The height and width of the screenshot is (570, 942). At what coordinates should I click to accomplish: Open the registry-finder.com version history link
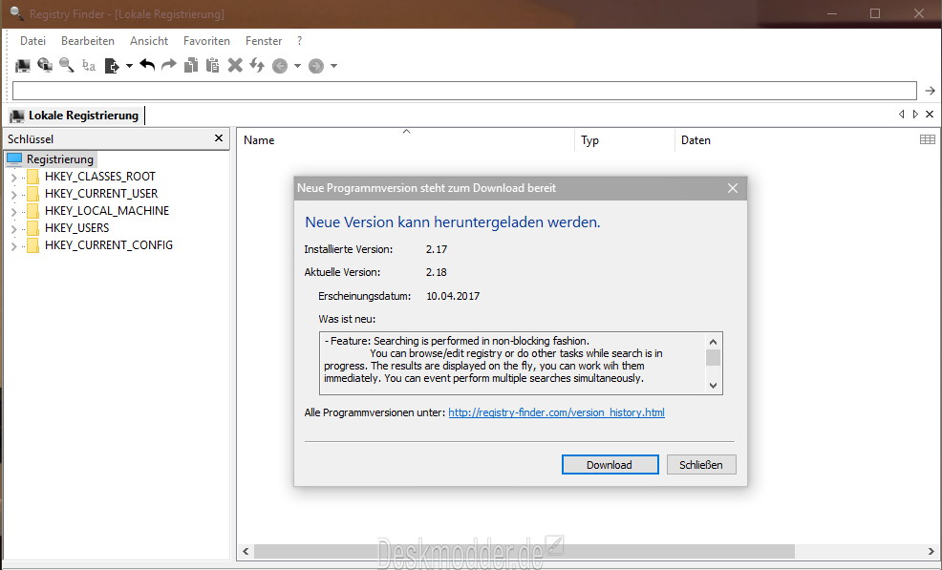556,412
